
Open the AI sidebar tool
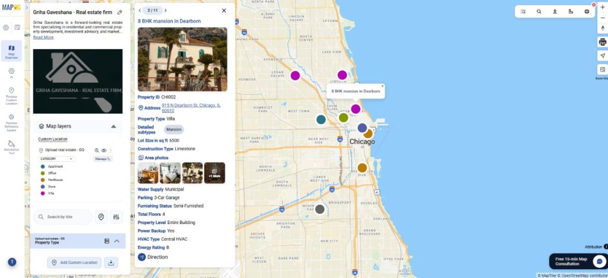pyautogui.click(x=11, y=73)
